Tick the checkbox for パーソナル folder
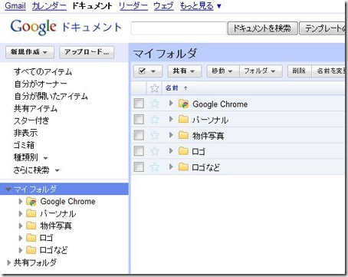 (x=139, y=119)
